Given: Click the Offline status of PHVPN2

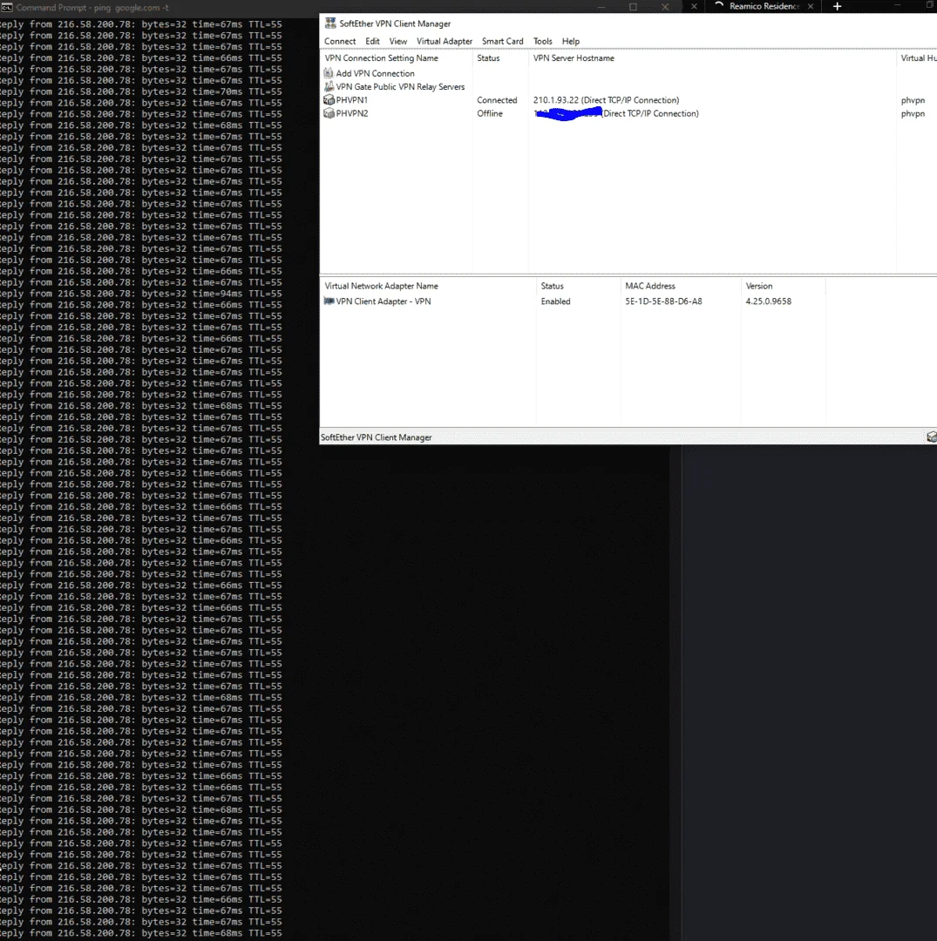Looking at the screenshot, I should [490, 113].
